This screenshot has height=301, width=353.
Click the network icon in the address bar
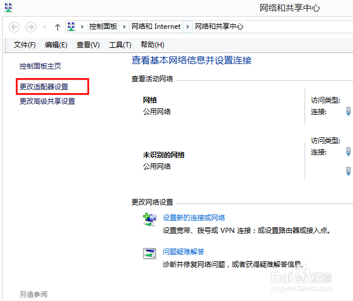tap(72, 27)
